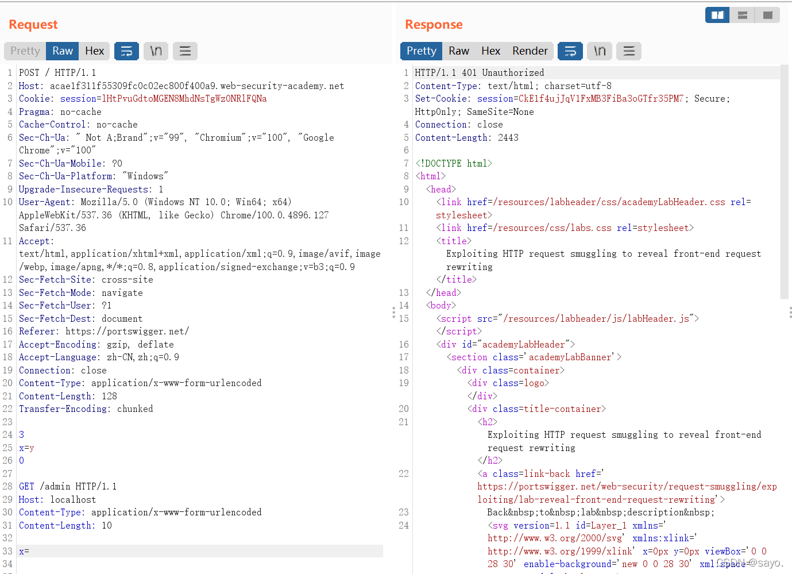The image size is (792, 574).
Task: Toggle show non-printable characters in Response panel
Action: [600, 51]
